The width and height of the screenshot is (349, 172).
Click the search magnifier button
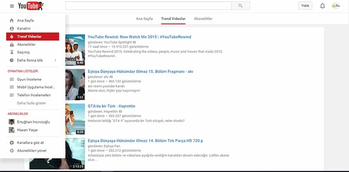[x=240, y=6]
